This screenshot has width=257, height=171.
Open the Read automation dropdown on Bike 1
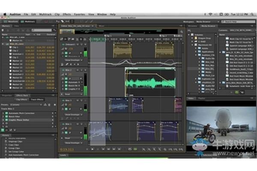coord(73,138)
